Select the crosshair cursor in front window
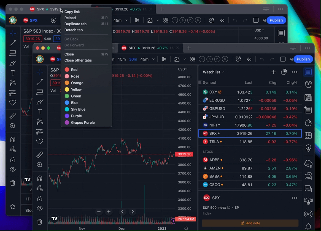 (x=40, y=72)
